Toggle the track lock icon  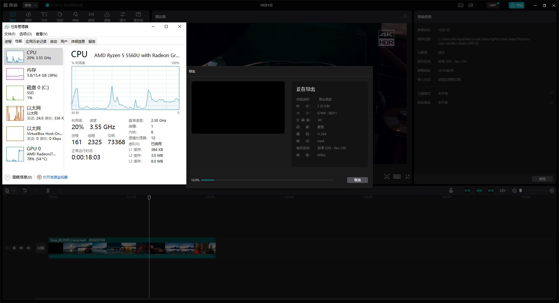coord(14,248)
